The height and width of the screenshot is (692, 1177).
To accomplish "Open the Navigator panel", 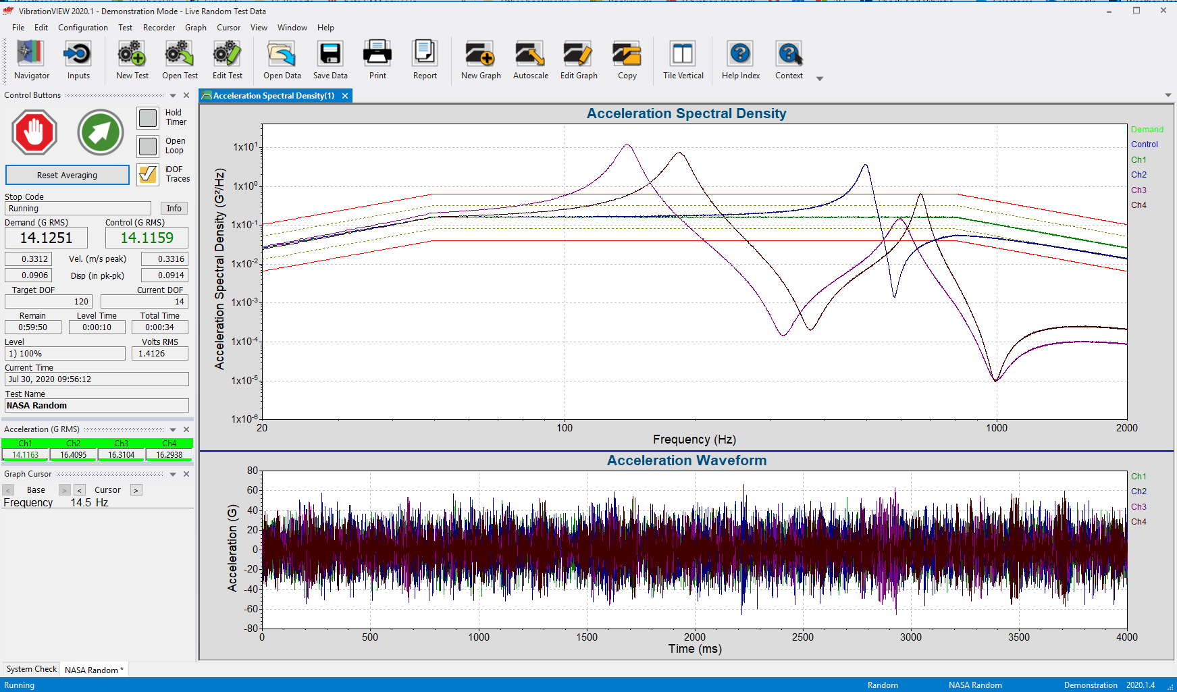I will coord(31,59).
